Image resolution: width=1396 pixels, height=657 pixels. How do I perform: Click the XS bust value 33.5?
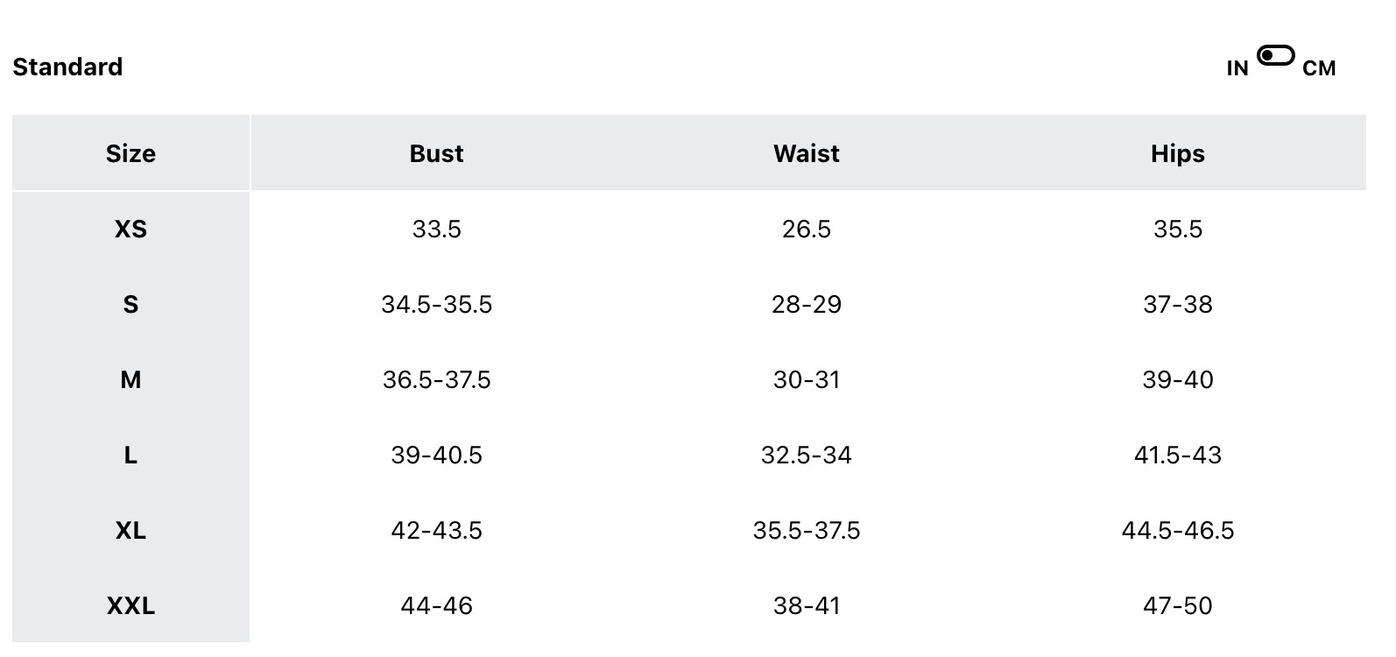[x=436, y=229]
